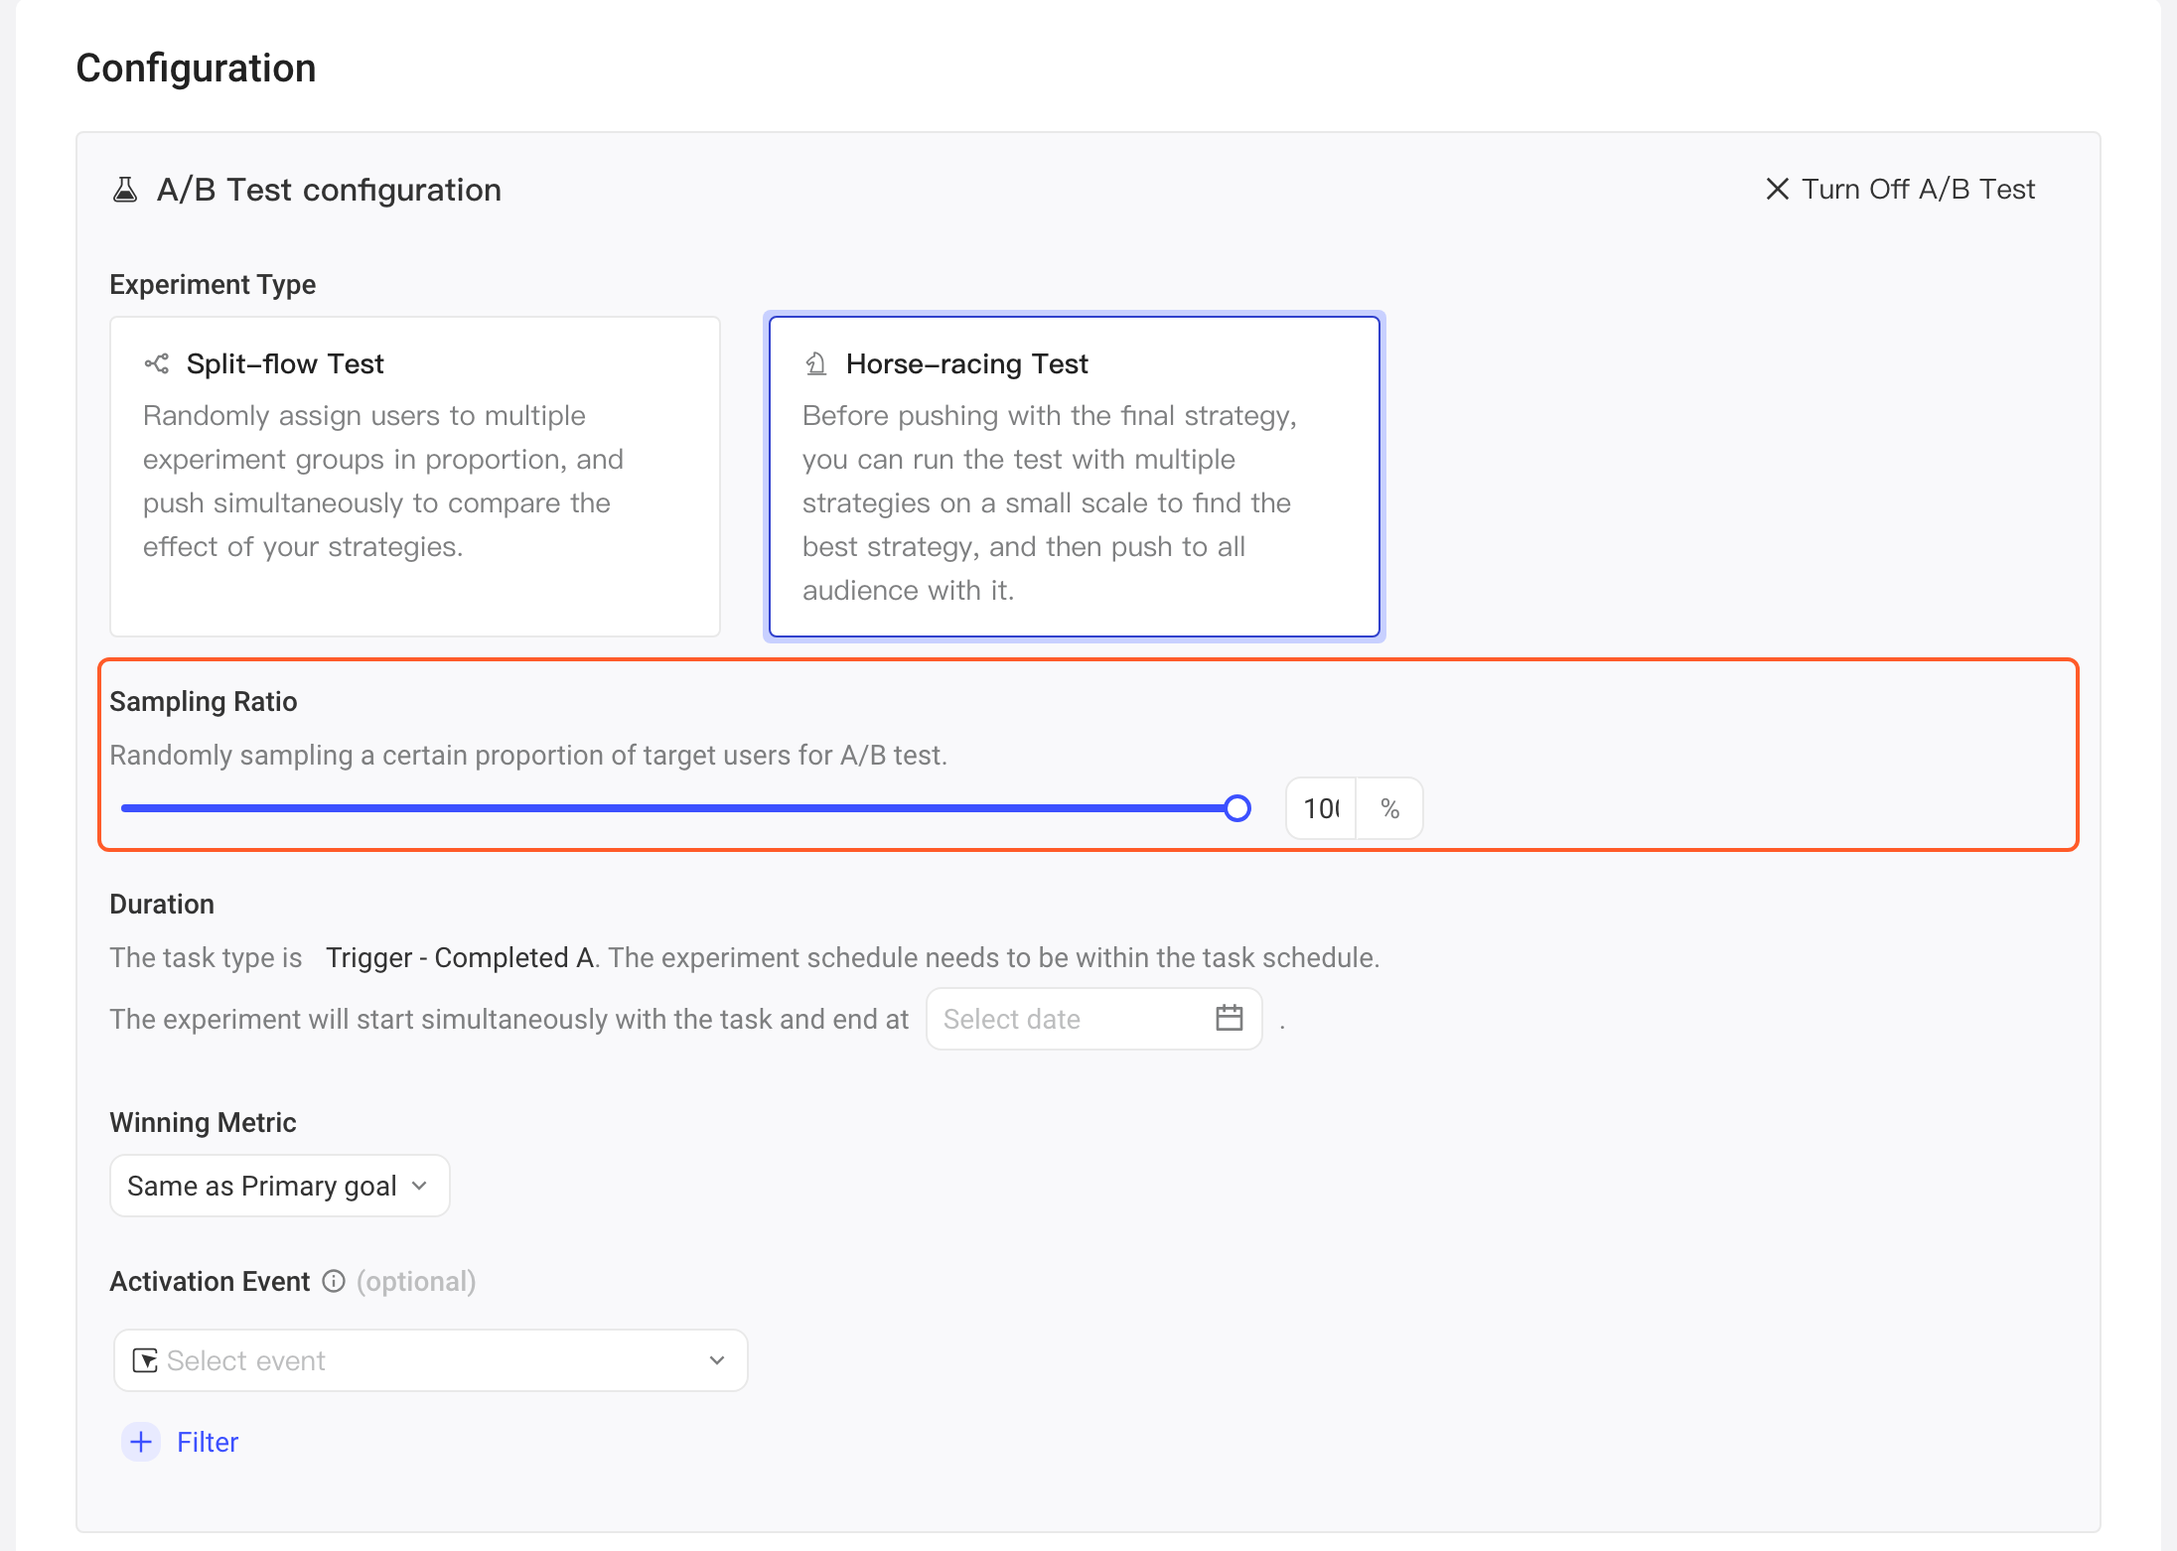The height and width of the screenshot is (1551, 2177).
Task: Click the Trigger - Completed A text
Action: pyautogui.click(x=460, y=957)
